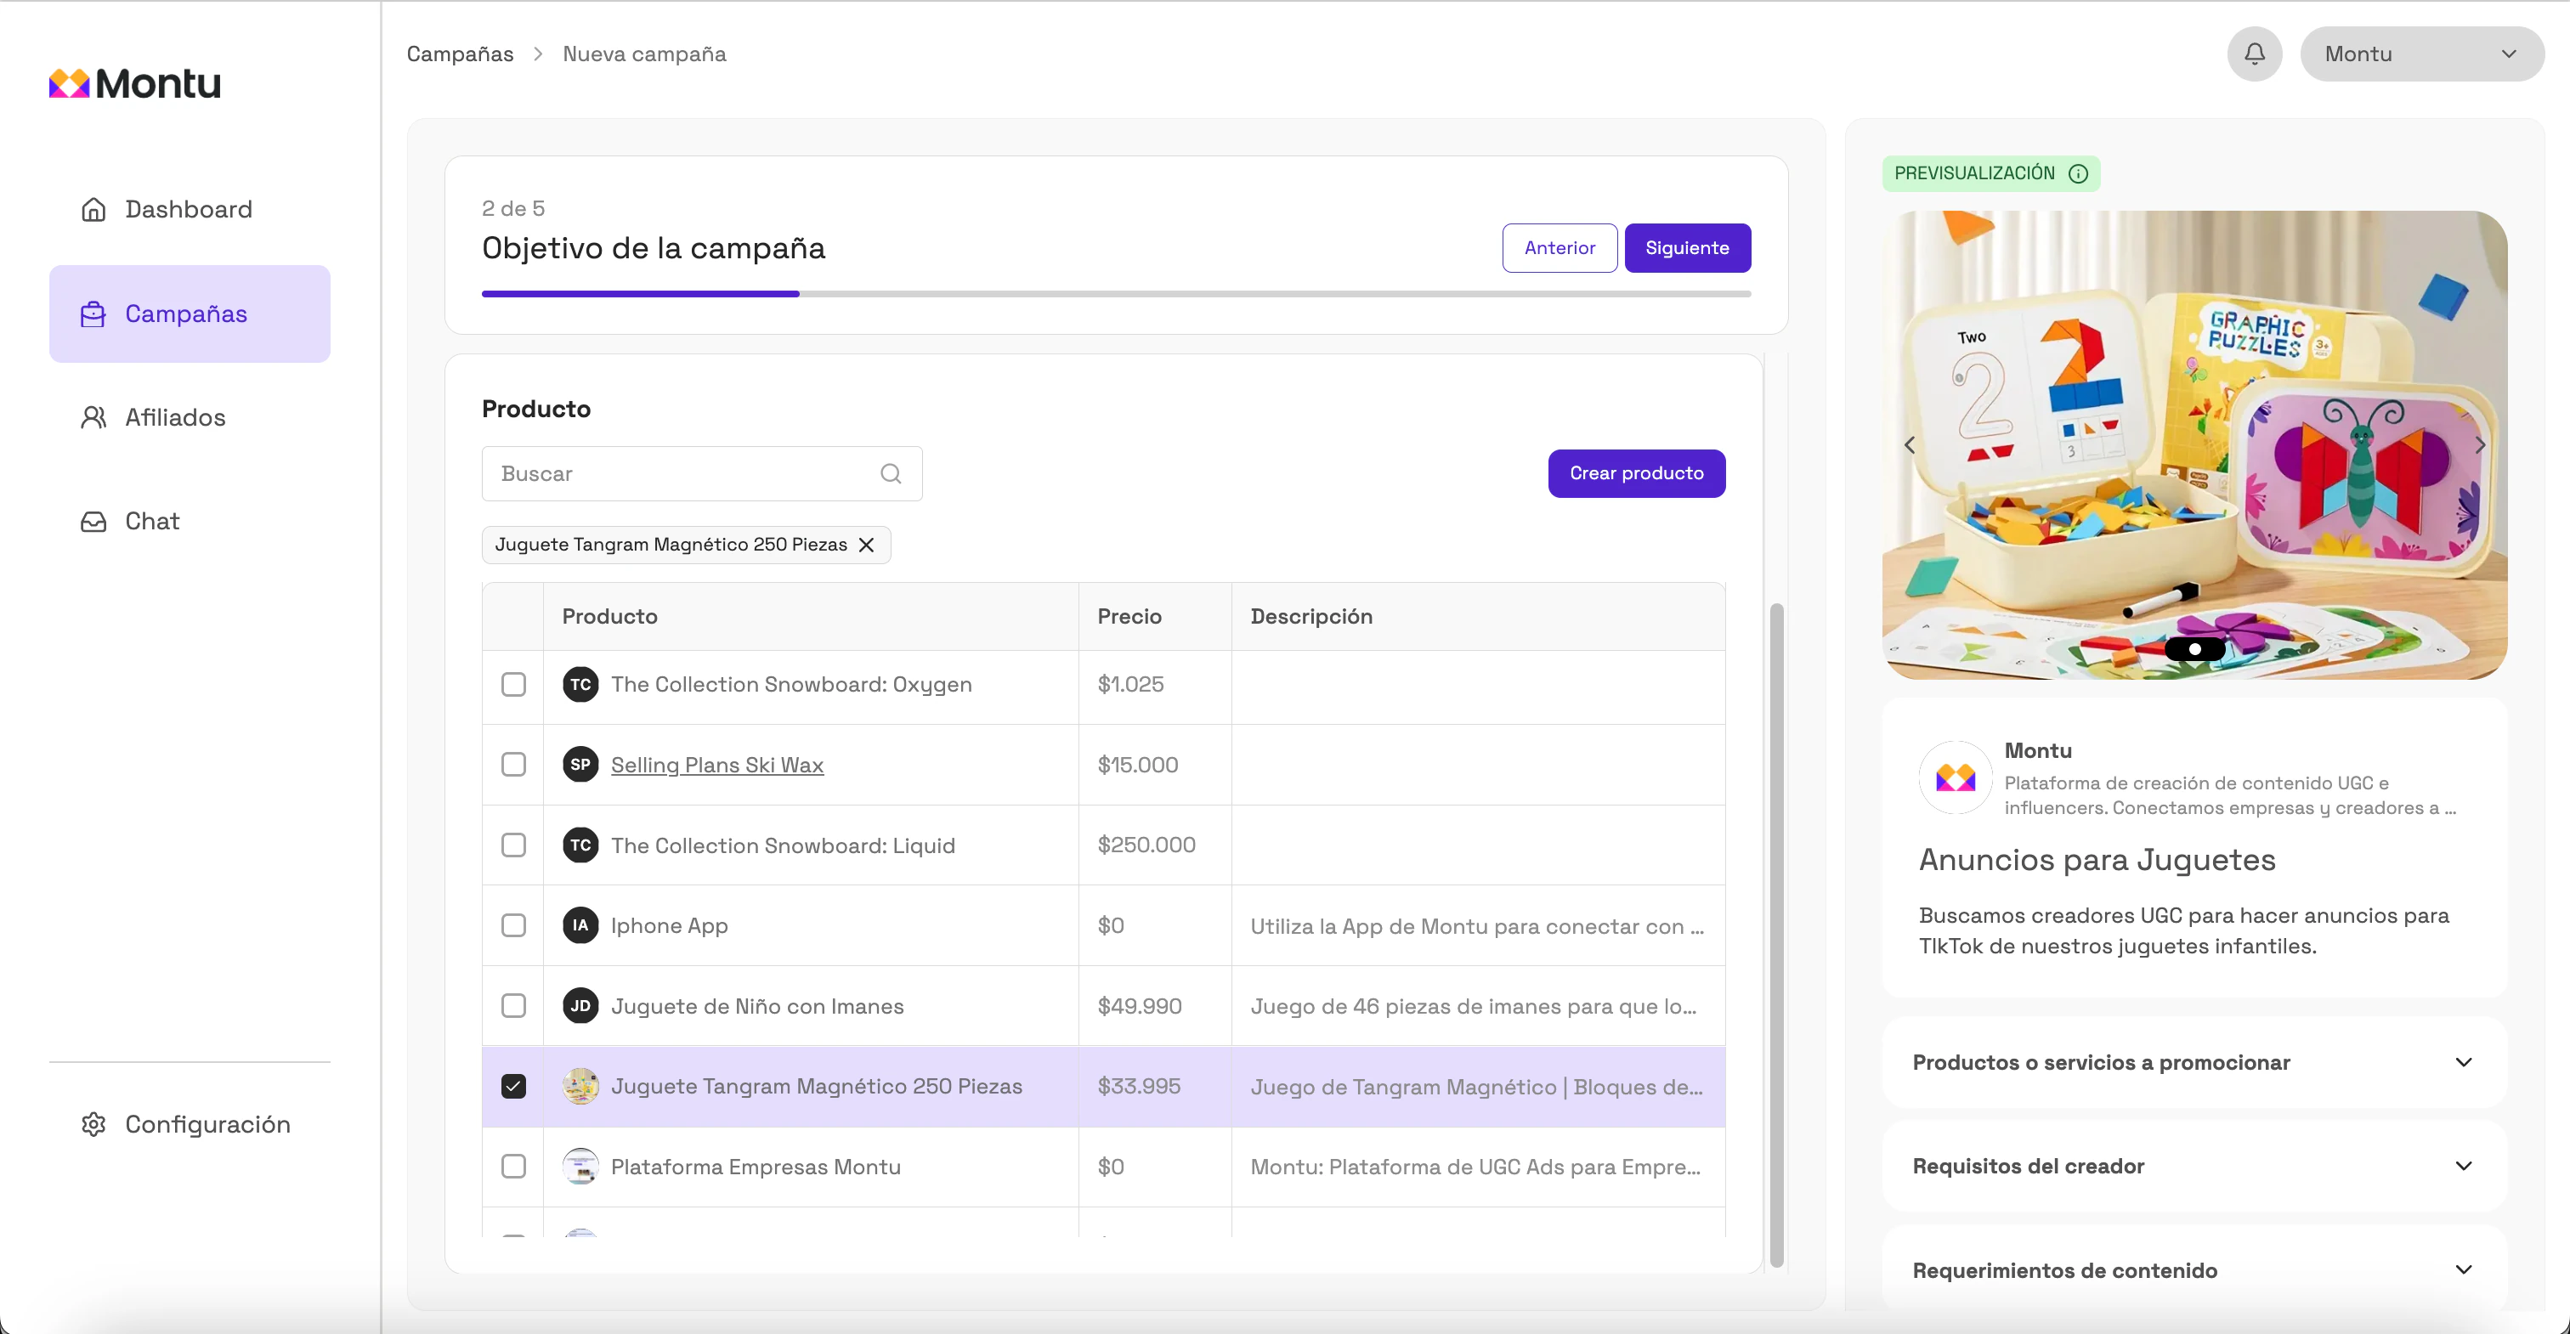Screen dimensions: 2570x1334
Task: Click the Juguete Tangram product thumbnail icon
Action: click(x=580, y=1086)
